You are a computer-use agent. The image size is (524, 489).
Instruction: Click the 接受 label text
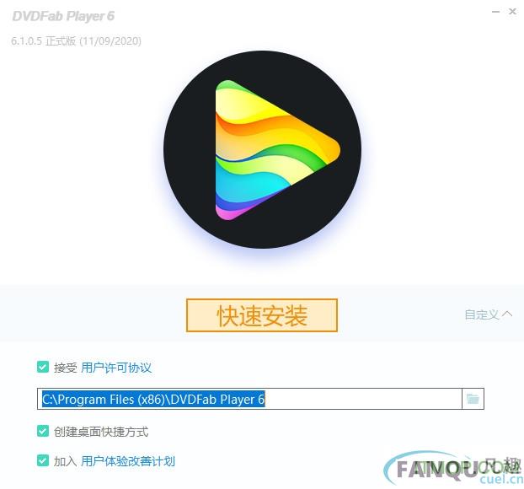pos(66,368)
